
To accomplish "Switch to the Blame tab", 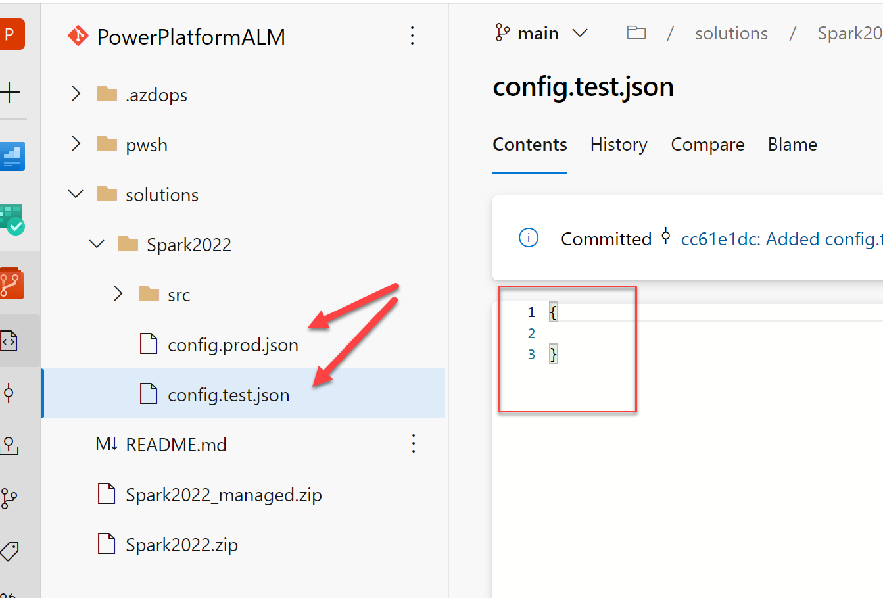I will [x=792, y=145].
